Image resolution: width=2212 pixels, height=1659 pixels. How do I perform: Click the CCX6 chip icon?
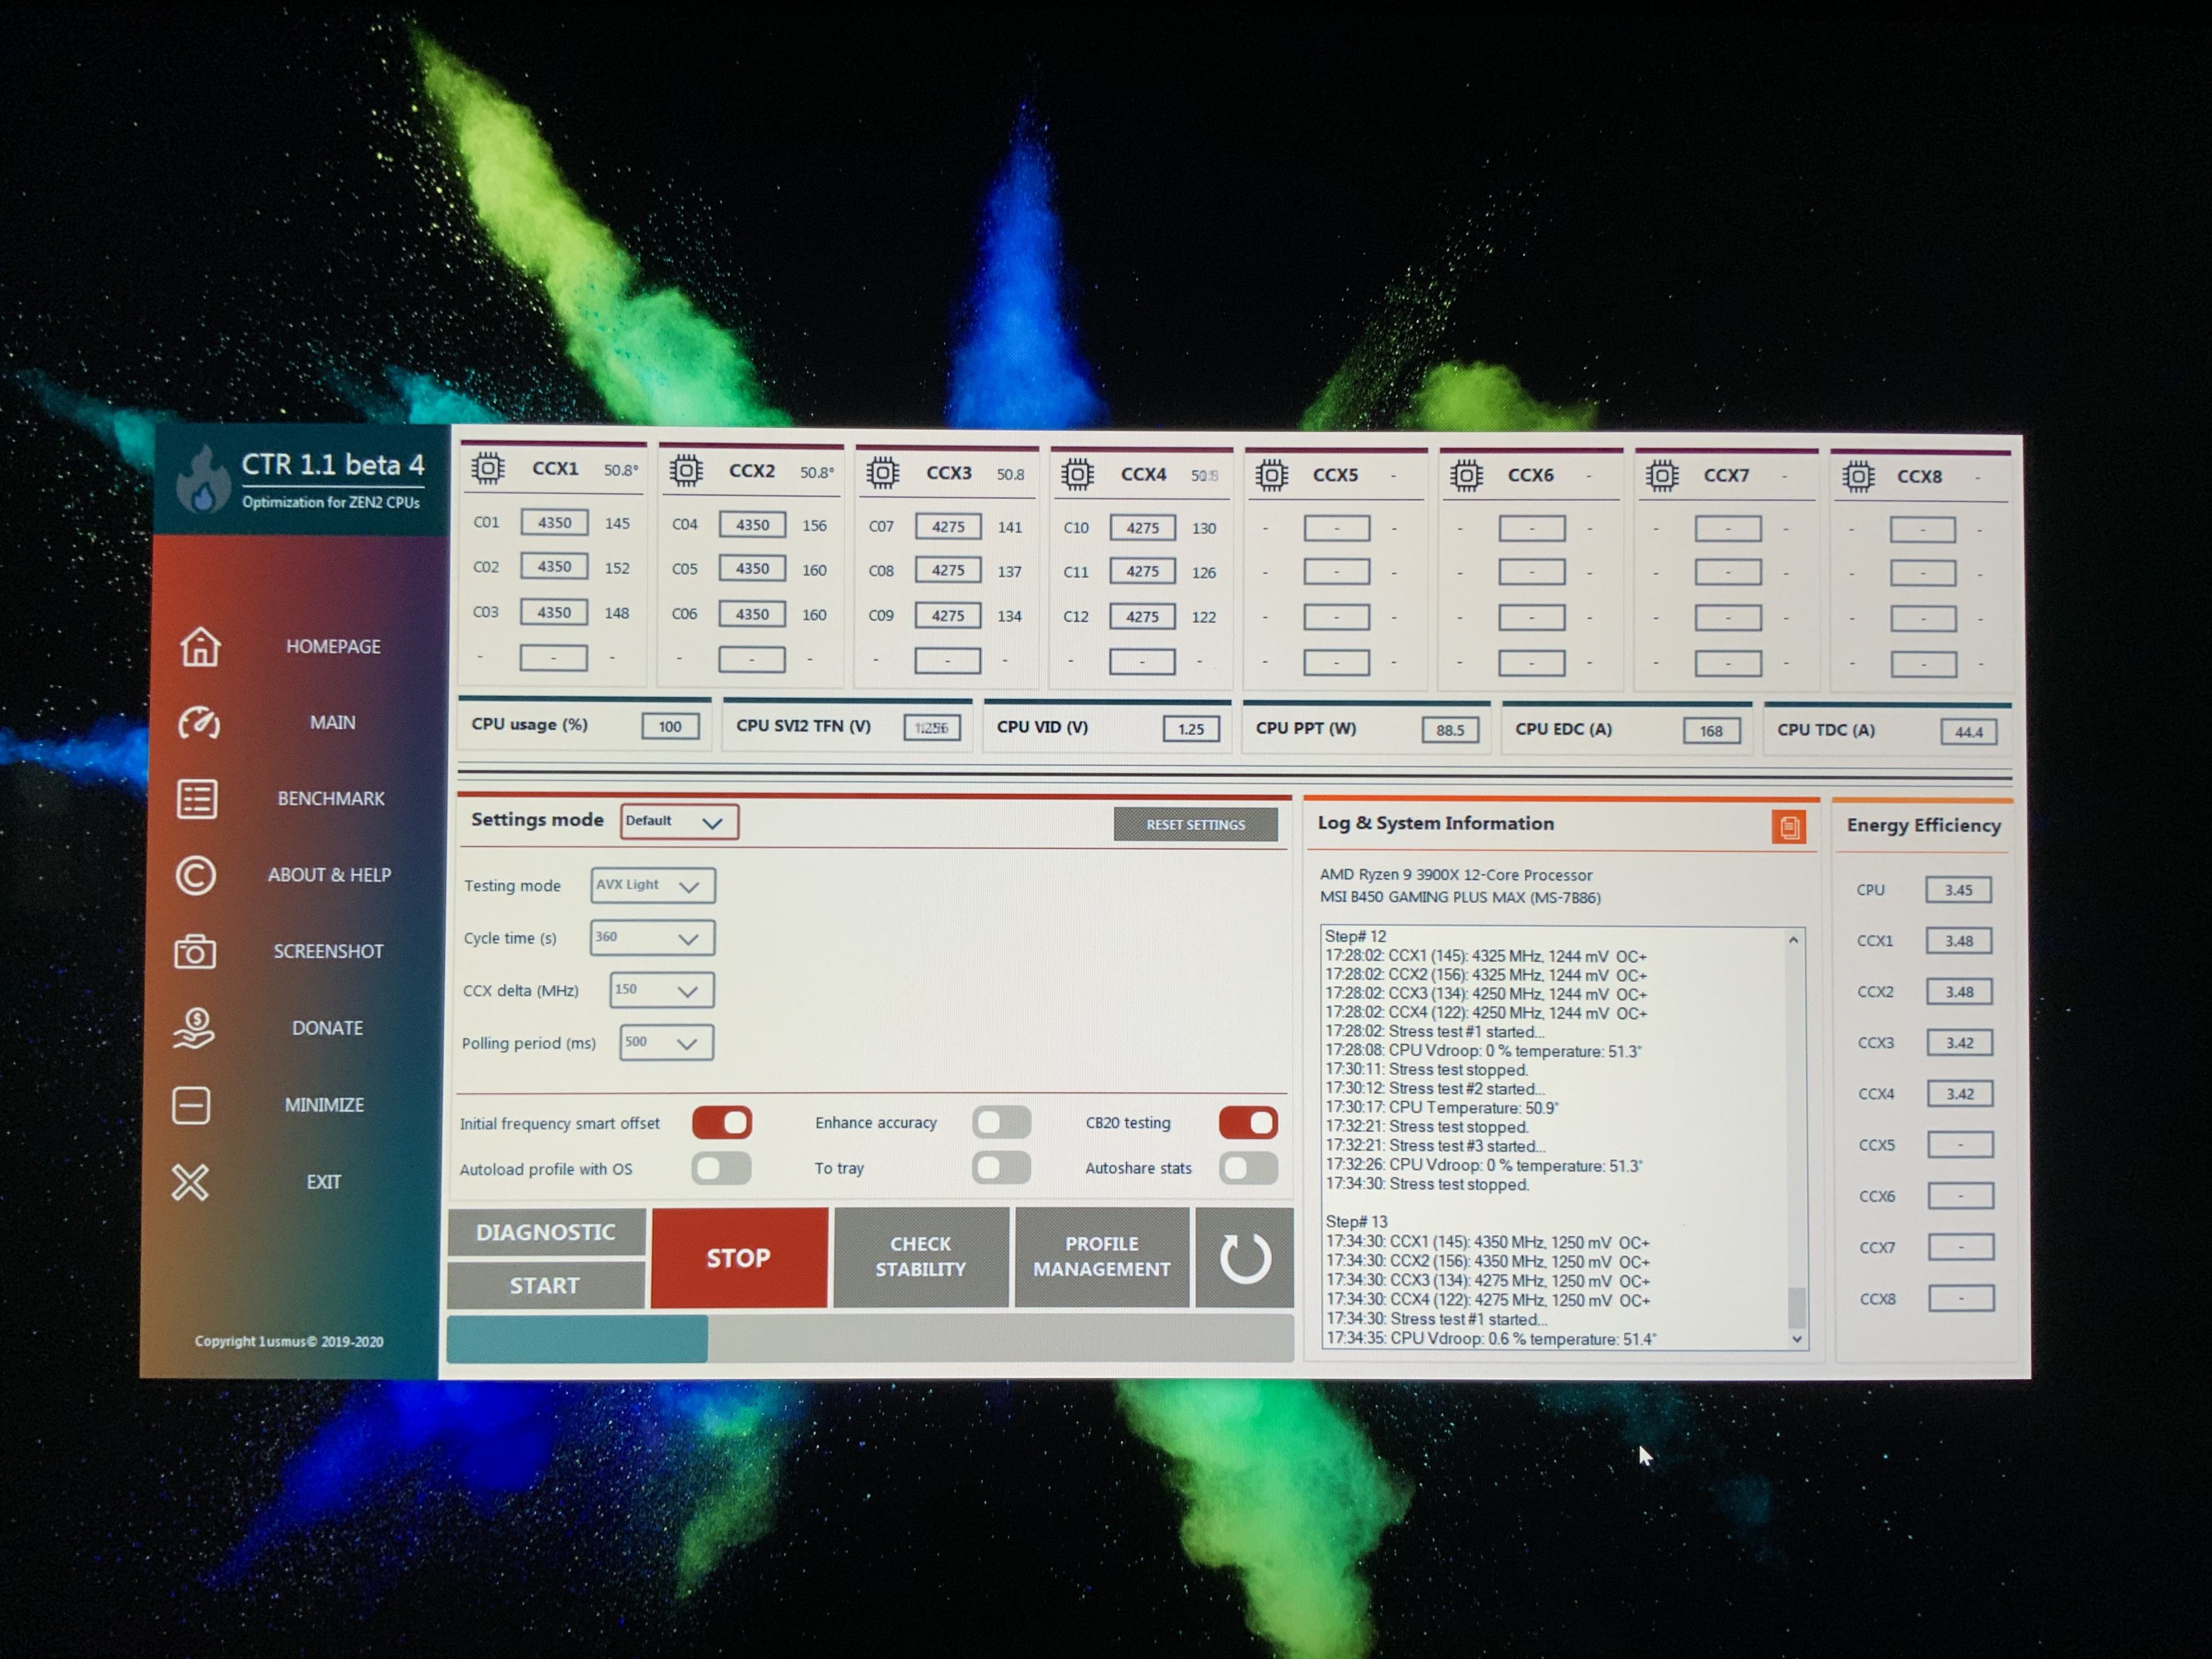[1466, 475]
